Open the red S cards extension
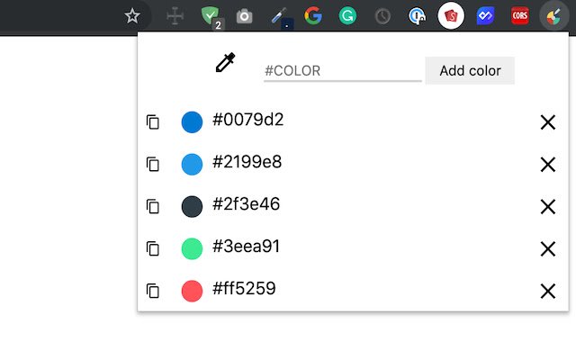Screen dimensions: 576x360 (451, 16)
